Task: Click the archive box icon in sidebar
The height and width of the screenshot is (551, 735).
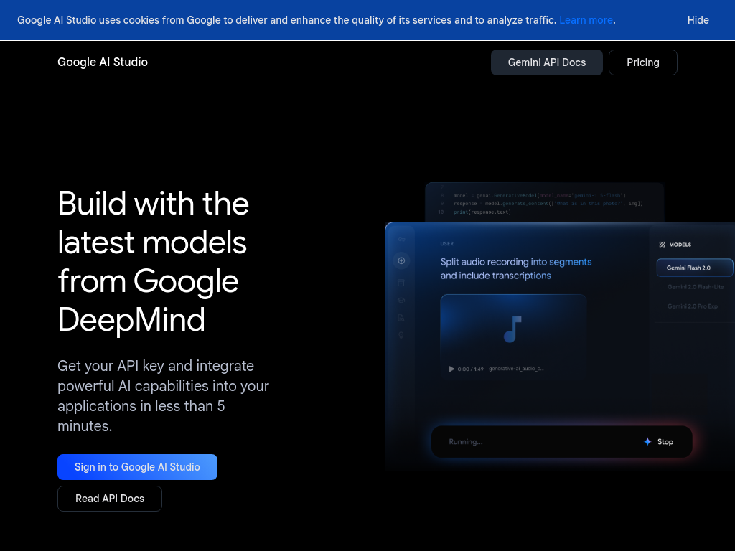Action: [x=402, y=283]
